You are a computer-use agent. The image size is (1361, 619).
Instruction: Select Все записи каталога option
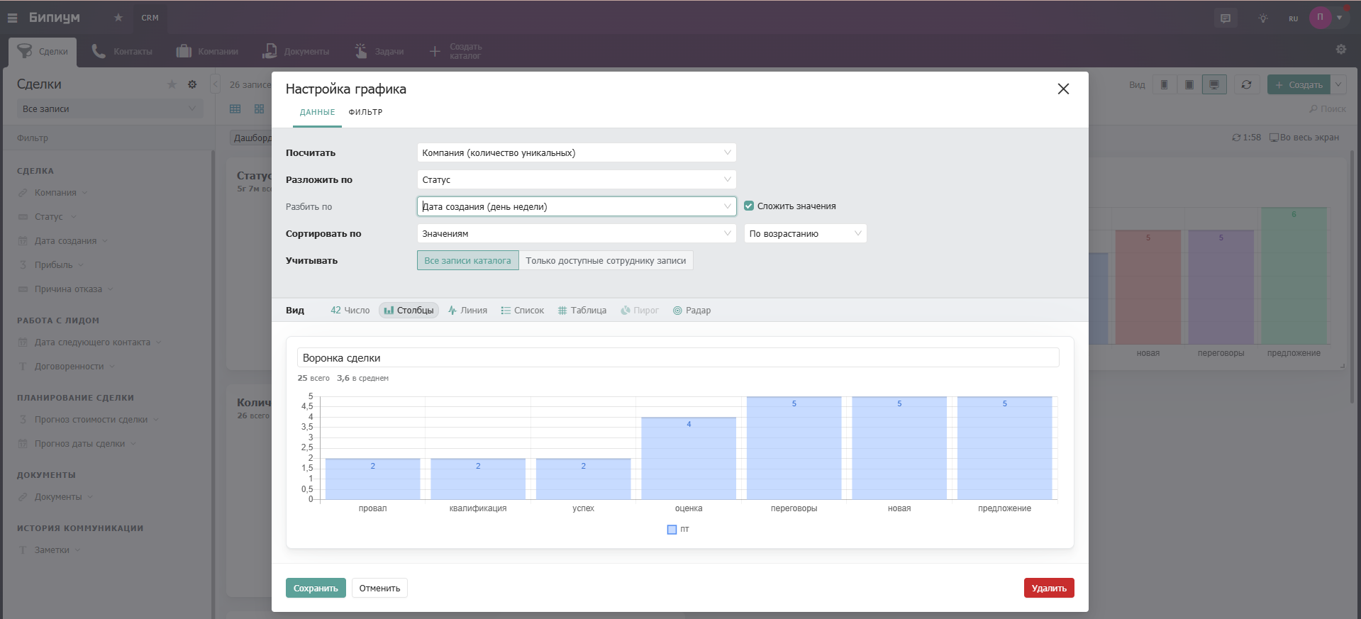click(467, 261)
